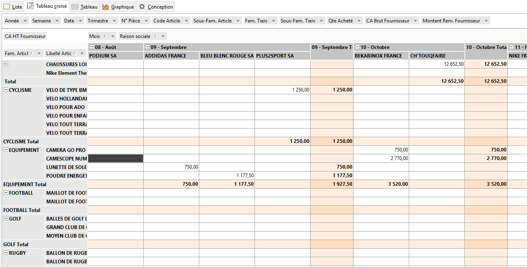This screenshot has height=267, width=527.
Task: Collapse the 09 - Septembre column group
Action: (147, 47)
